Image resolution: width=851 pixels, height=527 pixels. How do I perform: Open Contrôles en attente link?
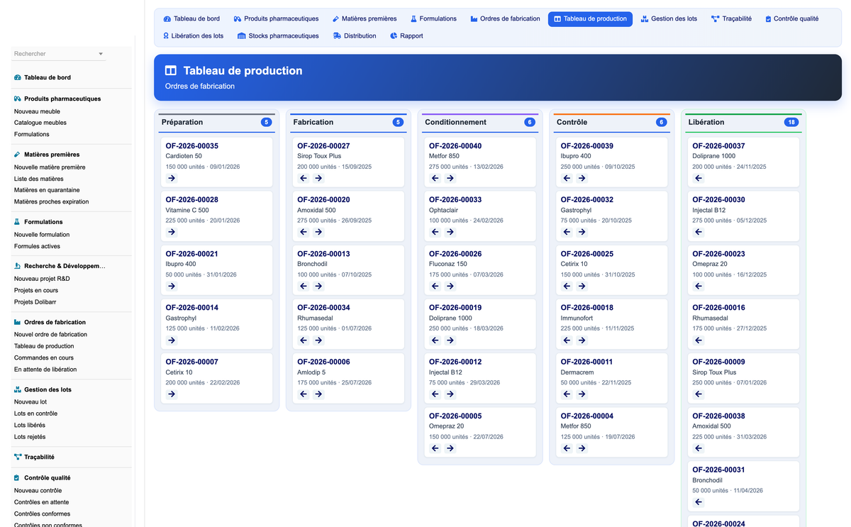pyautogui.click(x=42, y=502)
